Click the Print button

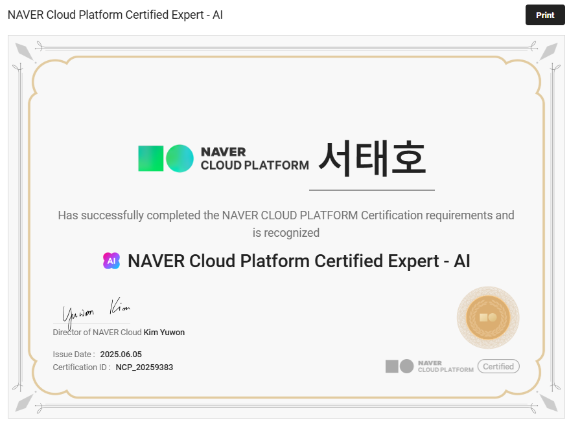click(545, 15)
